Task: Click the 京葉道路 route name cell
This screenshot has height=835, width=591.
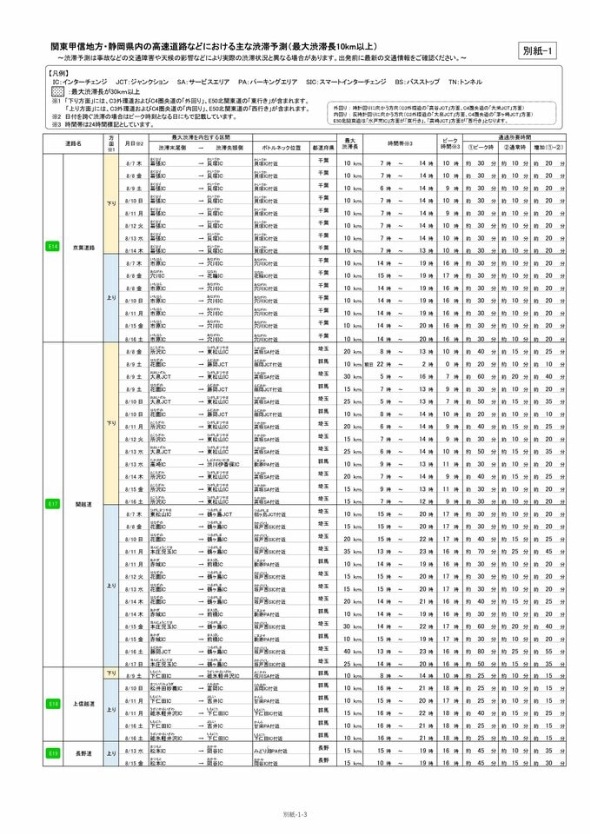Action: click(x=83, y=248)
